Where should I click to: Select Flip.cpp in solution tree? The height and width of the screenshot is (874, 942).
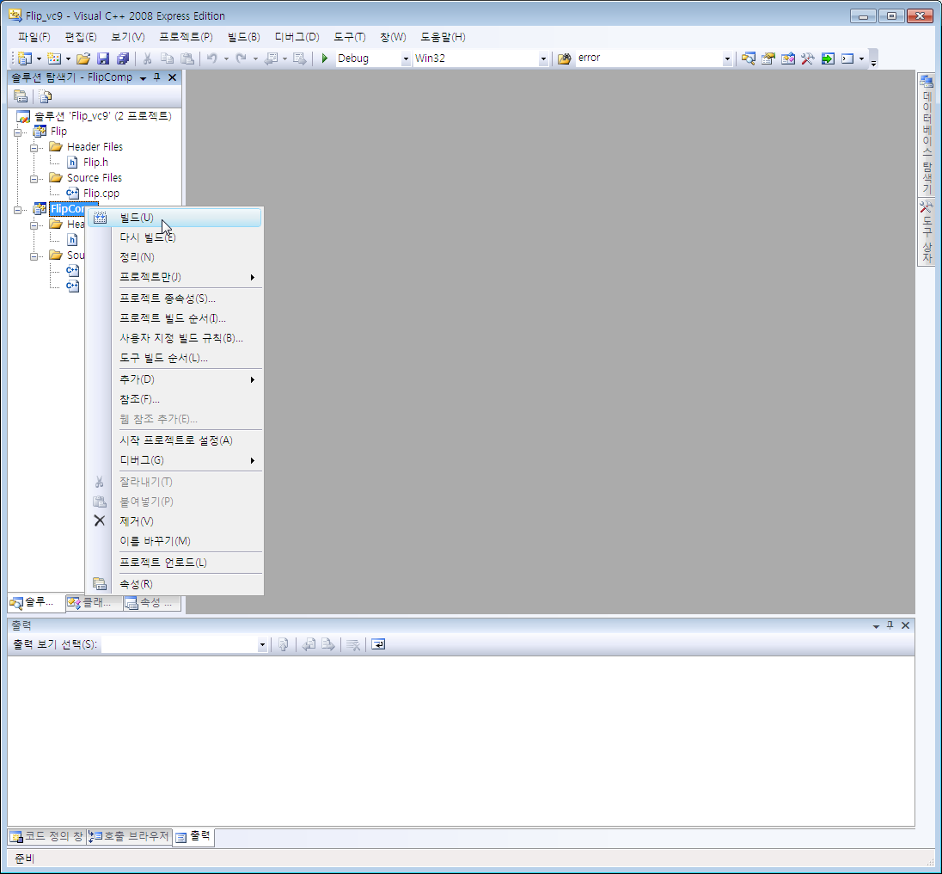tap(101, 194)
